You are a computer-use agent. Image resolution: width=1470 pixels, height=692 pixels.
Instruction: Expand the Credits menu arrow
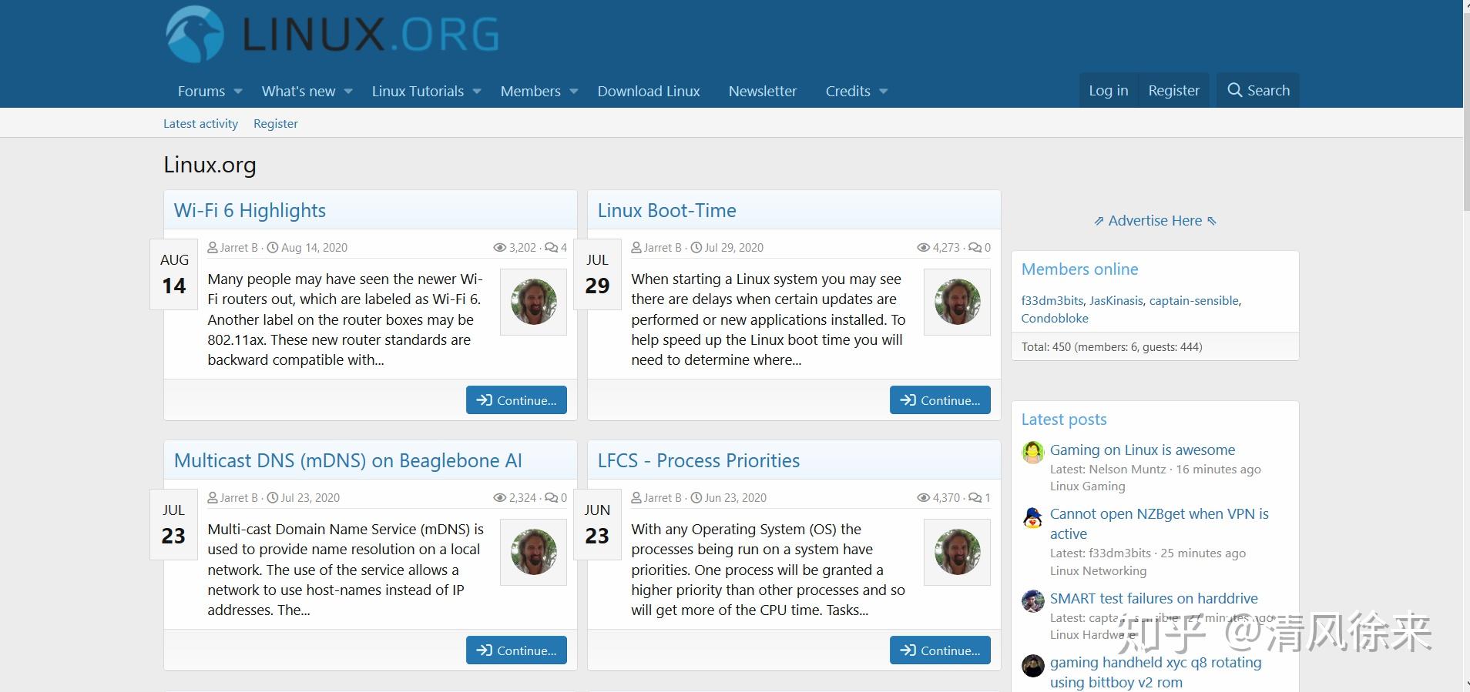884,92
